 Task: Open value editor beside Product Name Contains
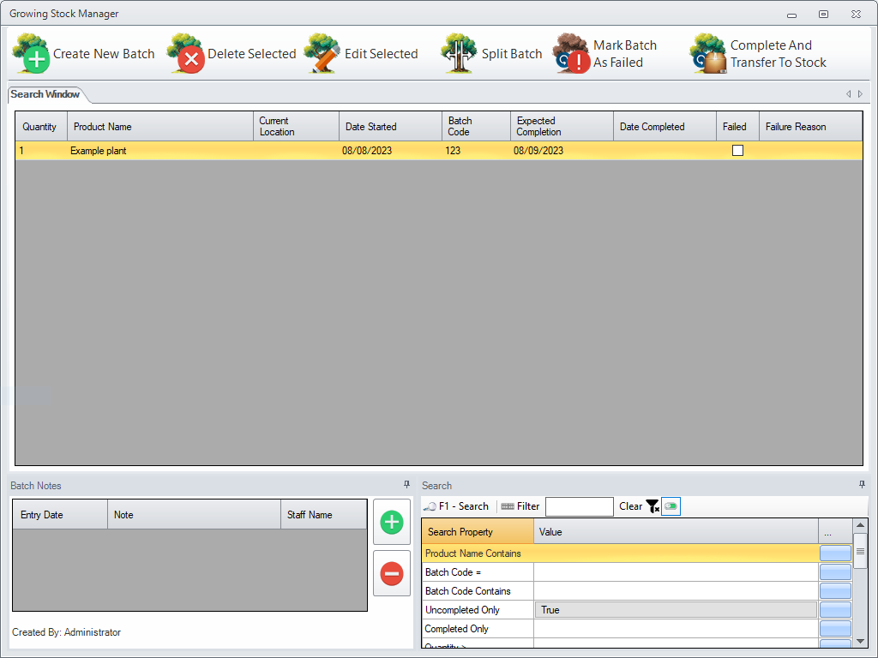point(835,553)
